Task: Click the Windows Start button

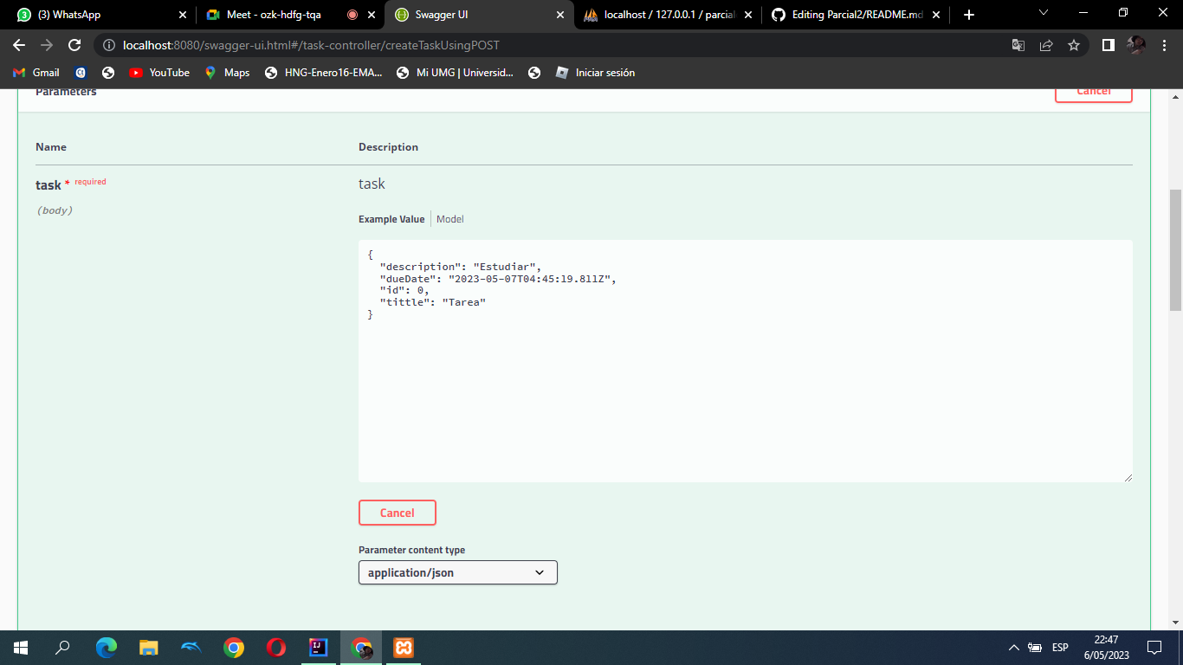Action: [x=18, y=647]
